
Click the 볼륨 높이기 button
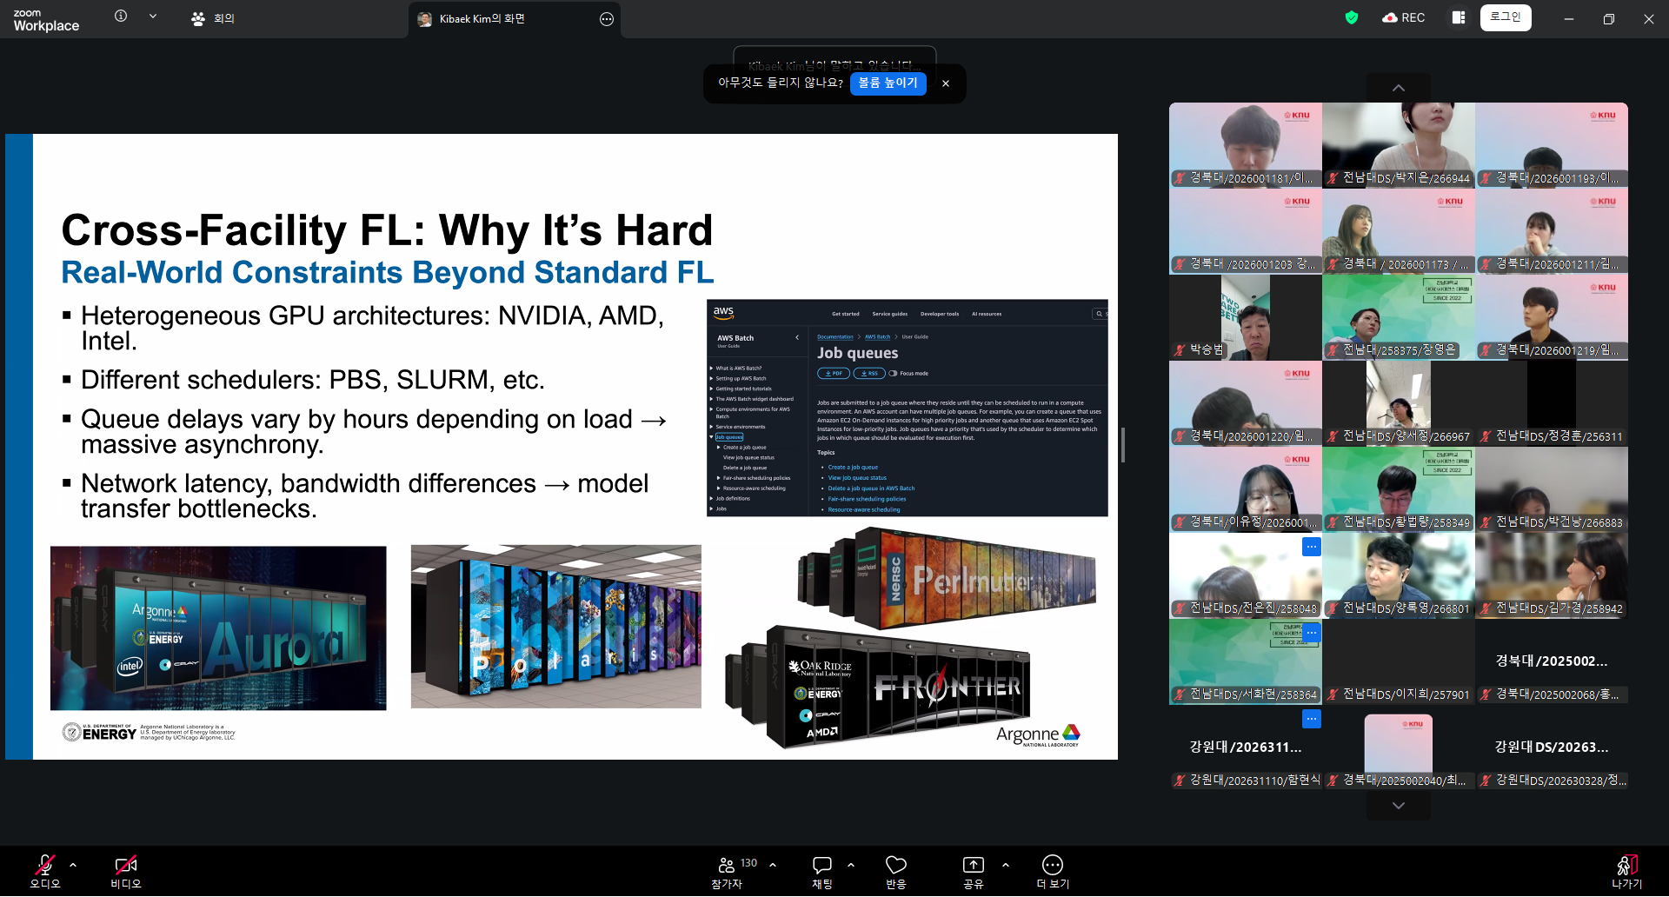pos(888,83)
